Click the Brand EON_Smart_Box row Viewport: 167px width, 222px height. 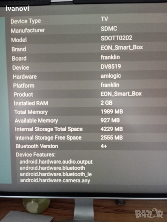[89, 49]
